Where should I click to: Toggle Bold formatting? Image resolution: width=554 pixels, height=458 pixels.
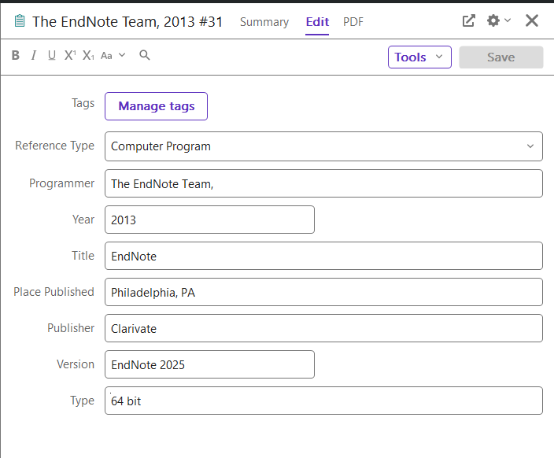coord(15,55)
